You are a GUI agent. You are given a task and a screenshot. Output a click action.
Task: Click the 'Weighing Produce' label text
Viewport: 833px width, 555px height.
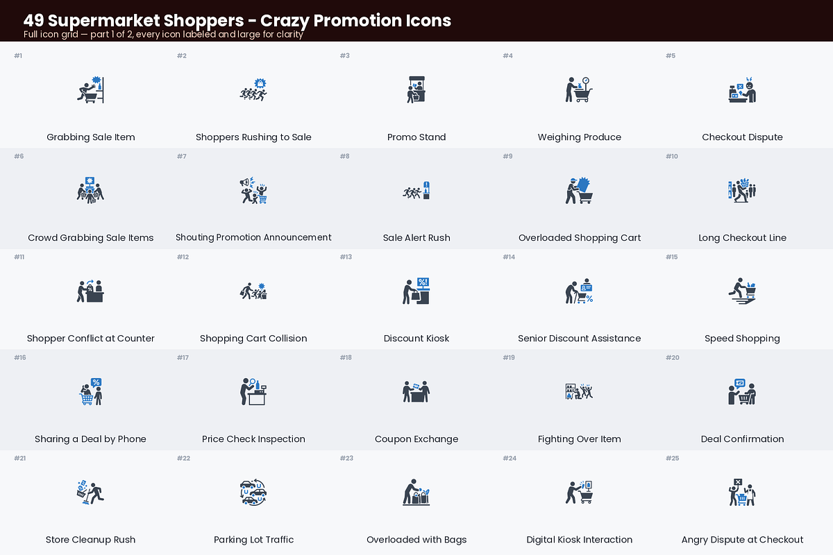(580, 137)
